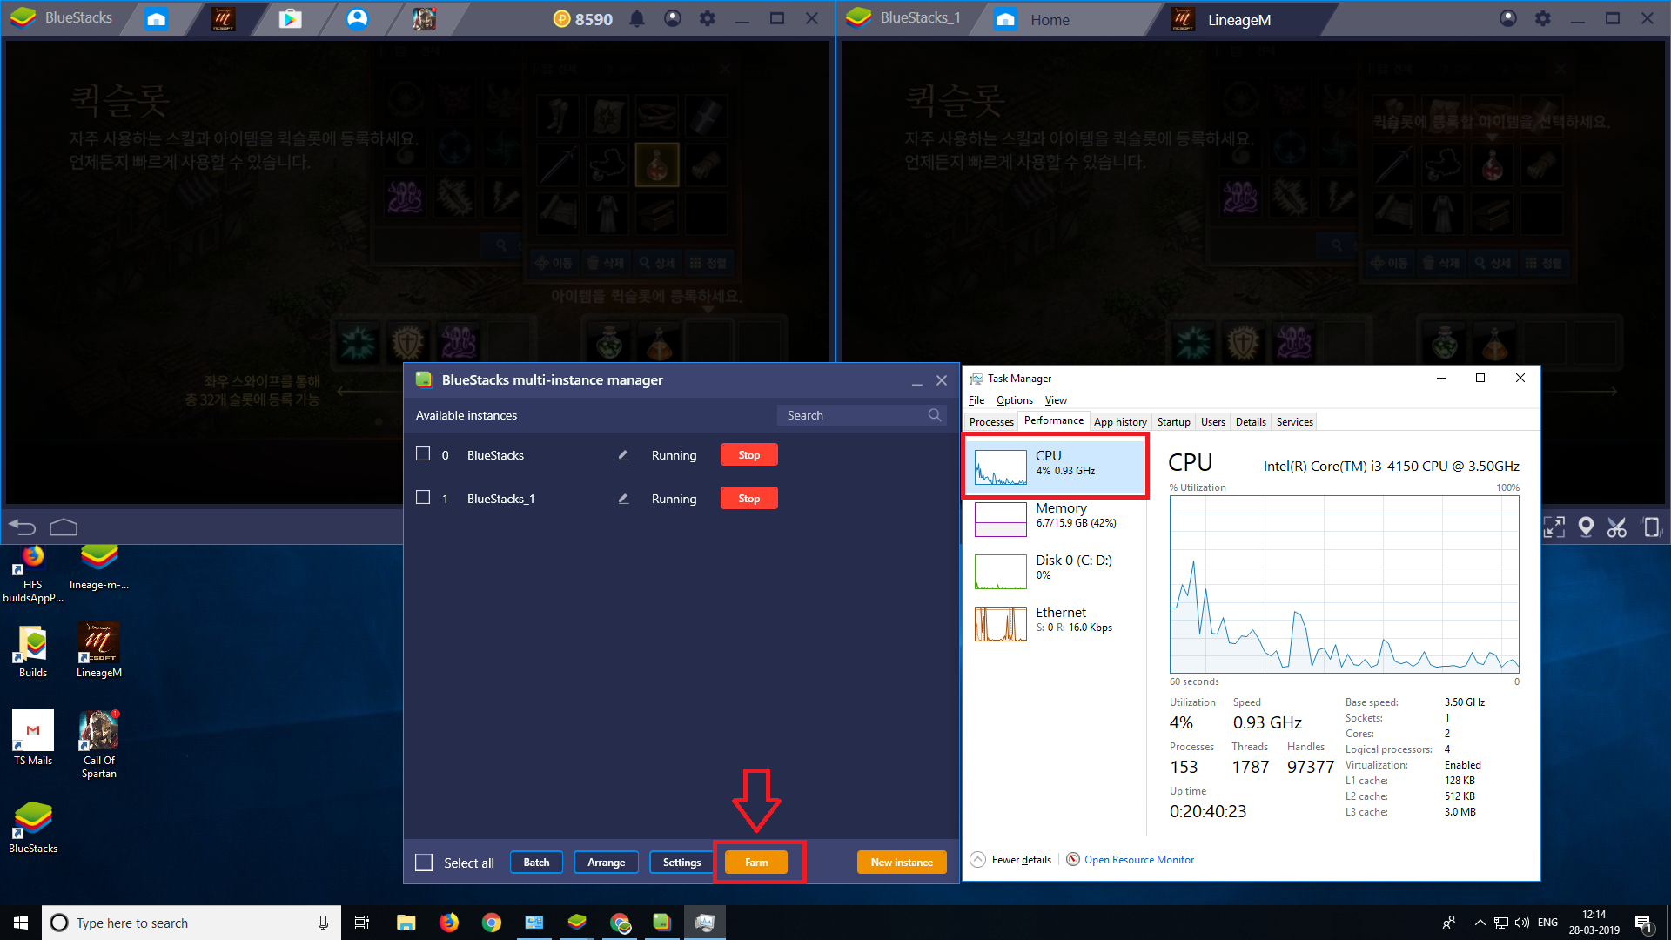The image size is (1671, 940).
Task: Open Task View on the taskbar
Action: tap(362, 923)
